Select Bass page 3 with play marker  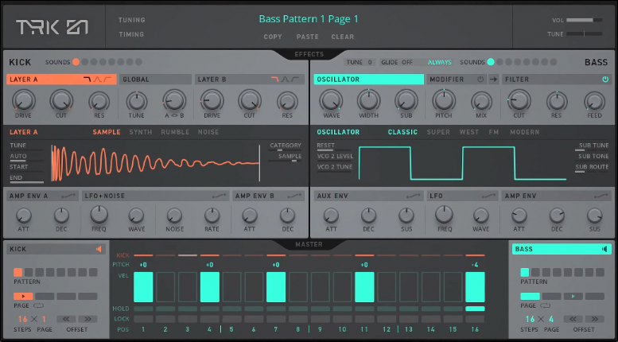(x=573, y=297)
